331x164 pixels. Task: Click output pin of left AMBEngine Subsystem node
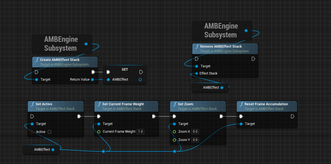click(x=86, y=44)
